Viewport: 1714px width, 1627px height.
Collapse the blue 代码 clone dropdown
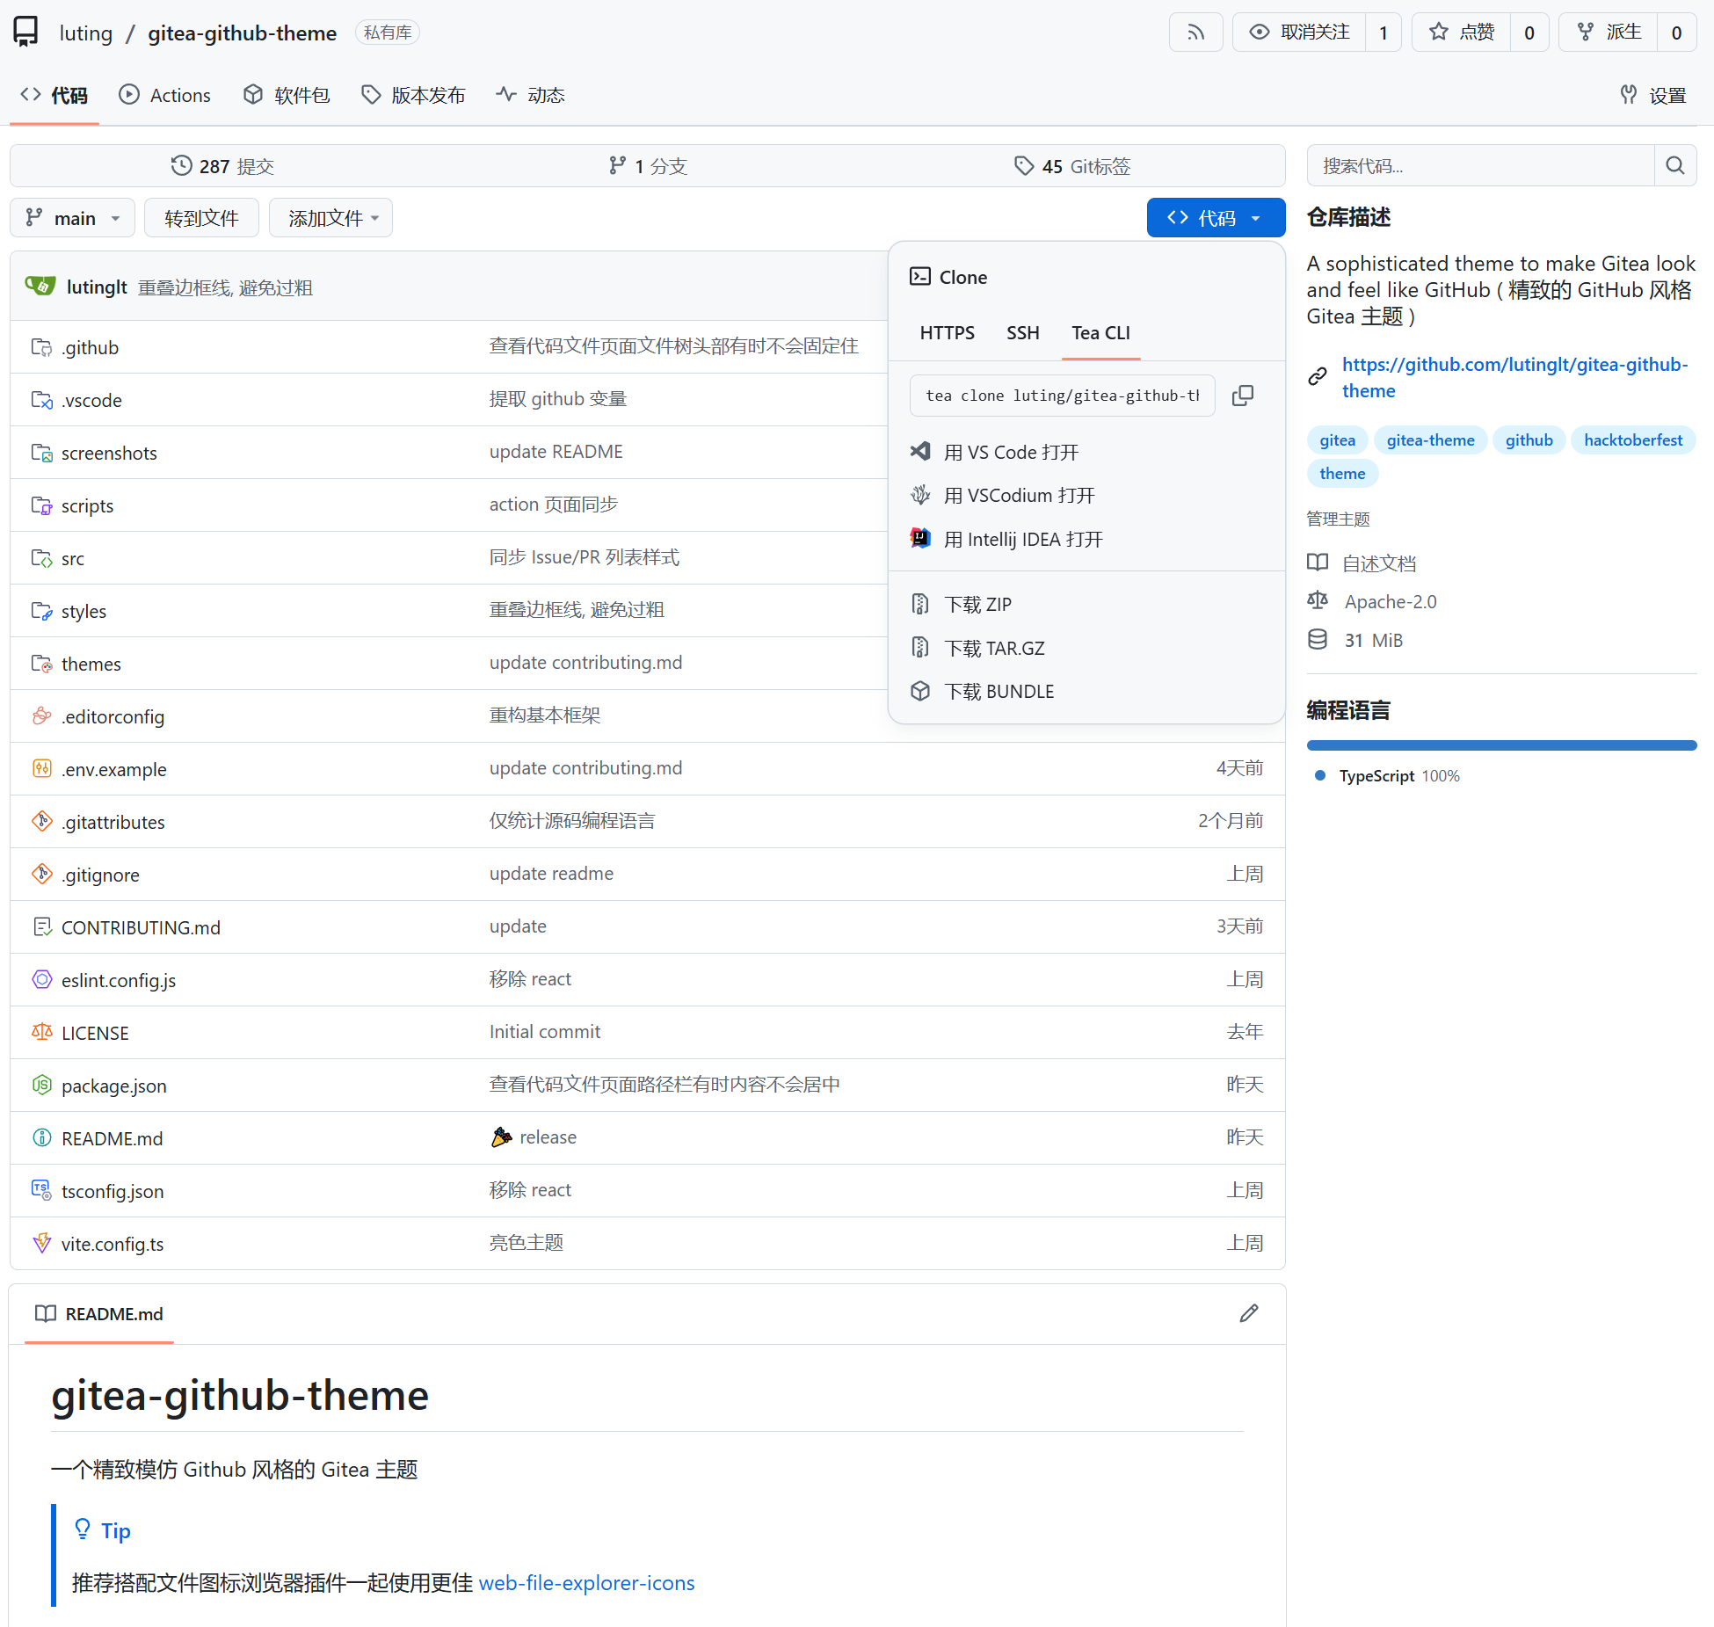[1215, 218]
